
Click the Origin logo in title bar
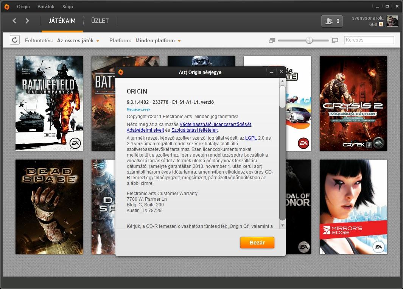(x=7, y=7)
